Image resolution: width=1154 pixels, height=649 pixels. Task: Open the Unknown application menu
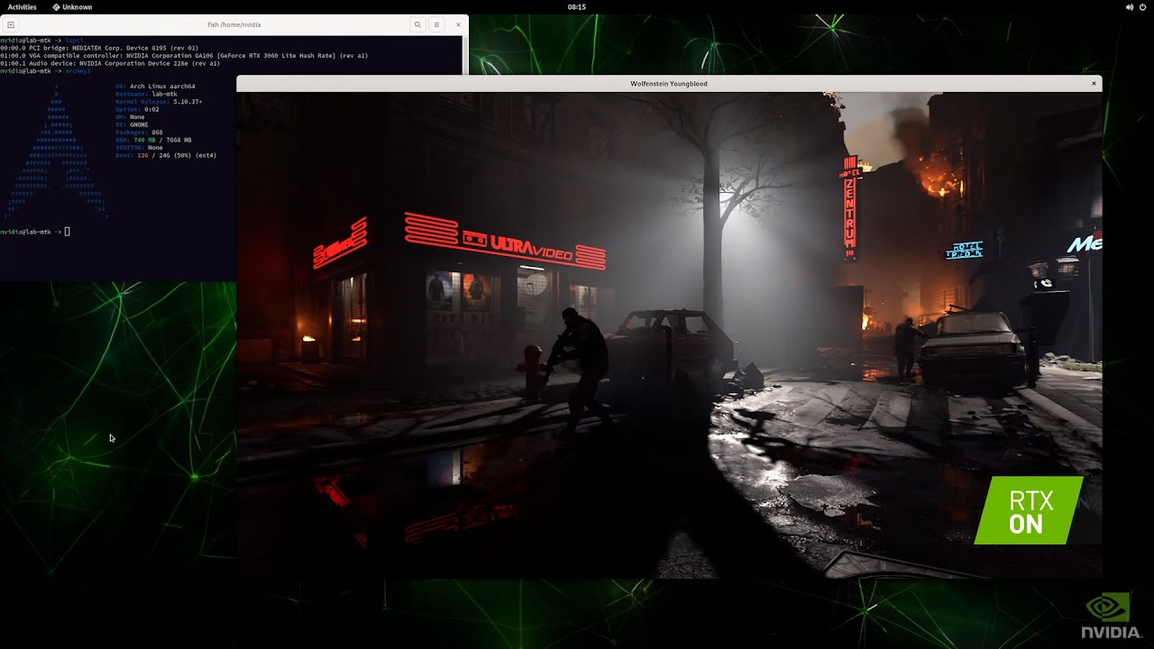[x=72, y=7]
